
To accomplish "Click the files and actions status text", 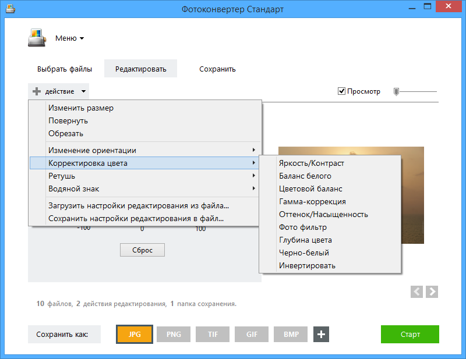I will click(136, 304).
